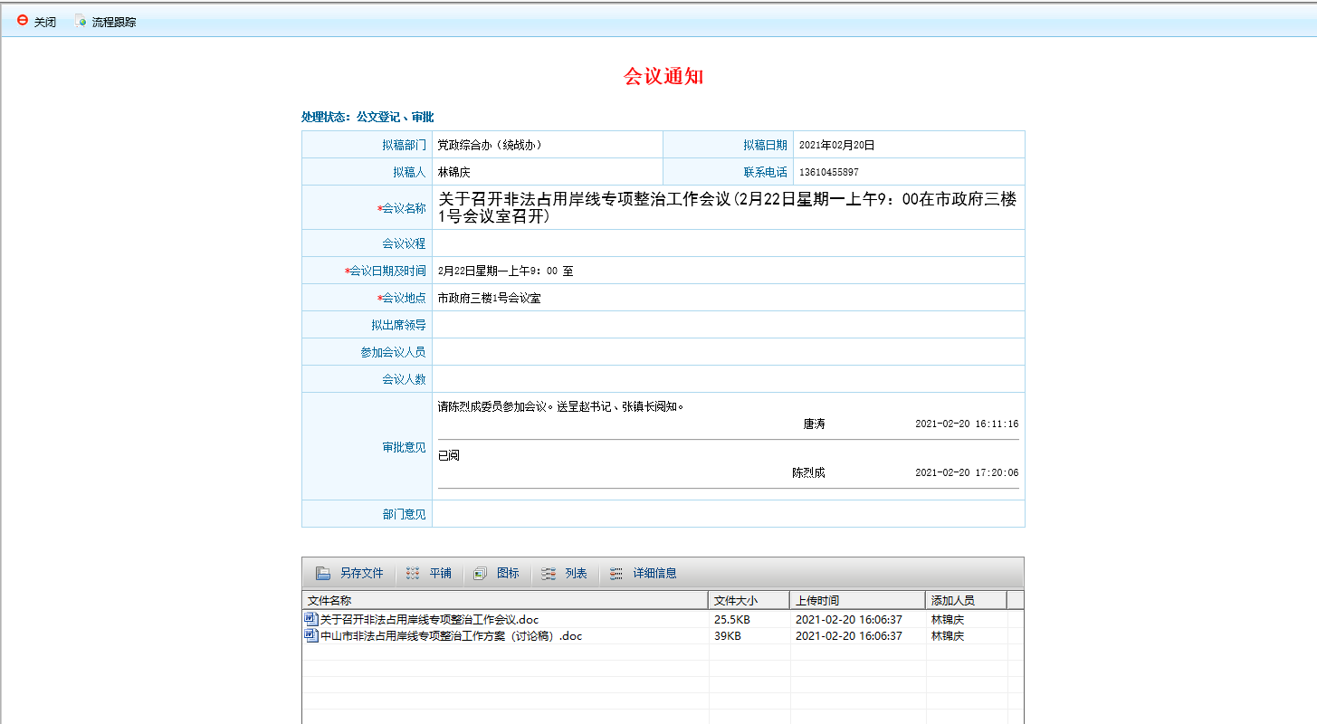Click the 拟稿部门 field label
1317x724 pixels.
tap(404, 145)
